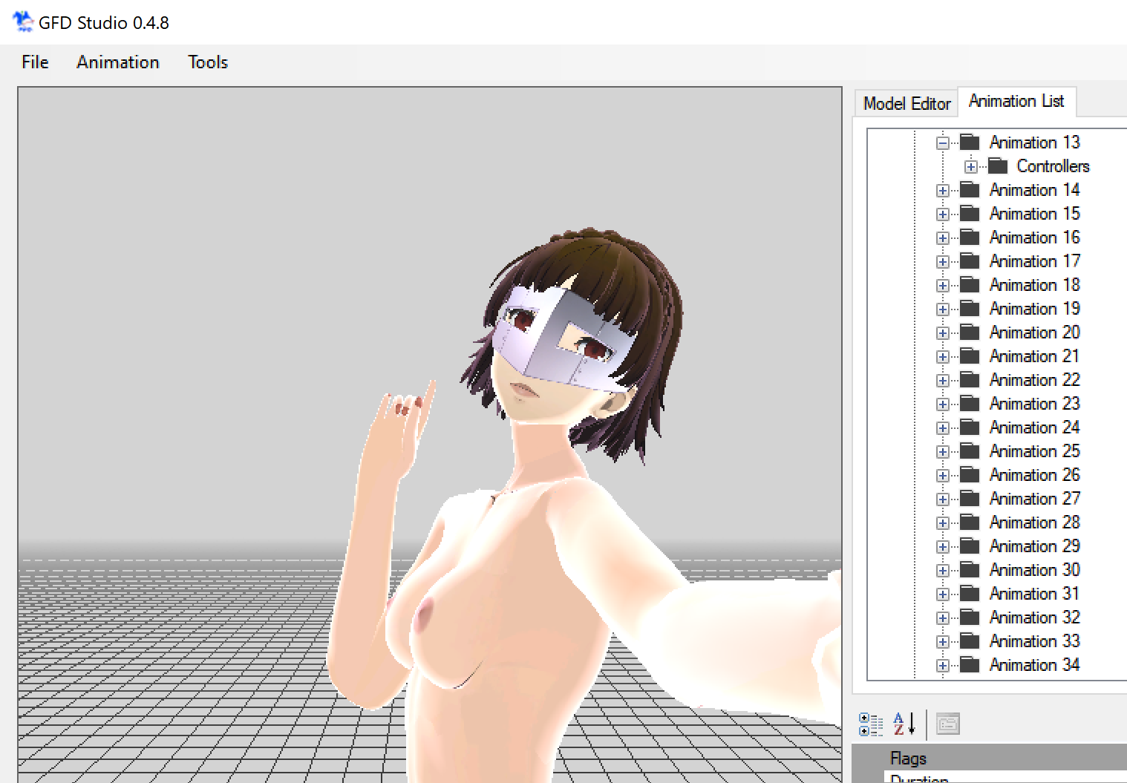1127x783 pixels.
Task: Show properties in categorized view
Action: pos(871,724)
